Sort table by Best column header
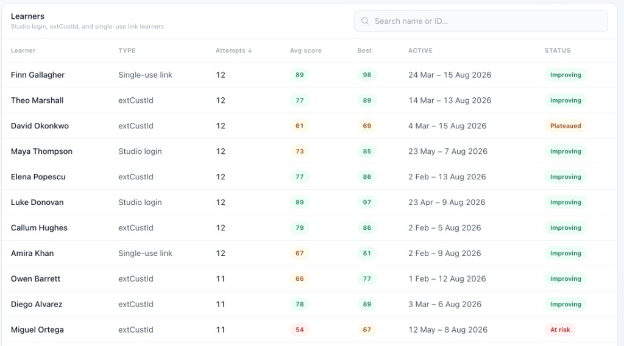Screen dimensions: 624x346 coord(364,50)
